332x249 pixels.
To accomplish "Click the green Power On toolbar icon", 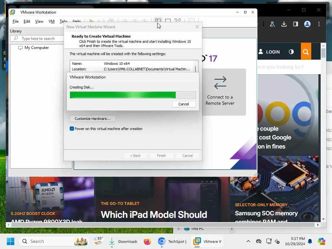I will 92,21.
